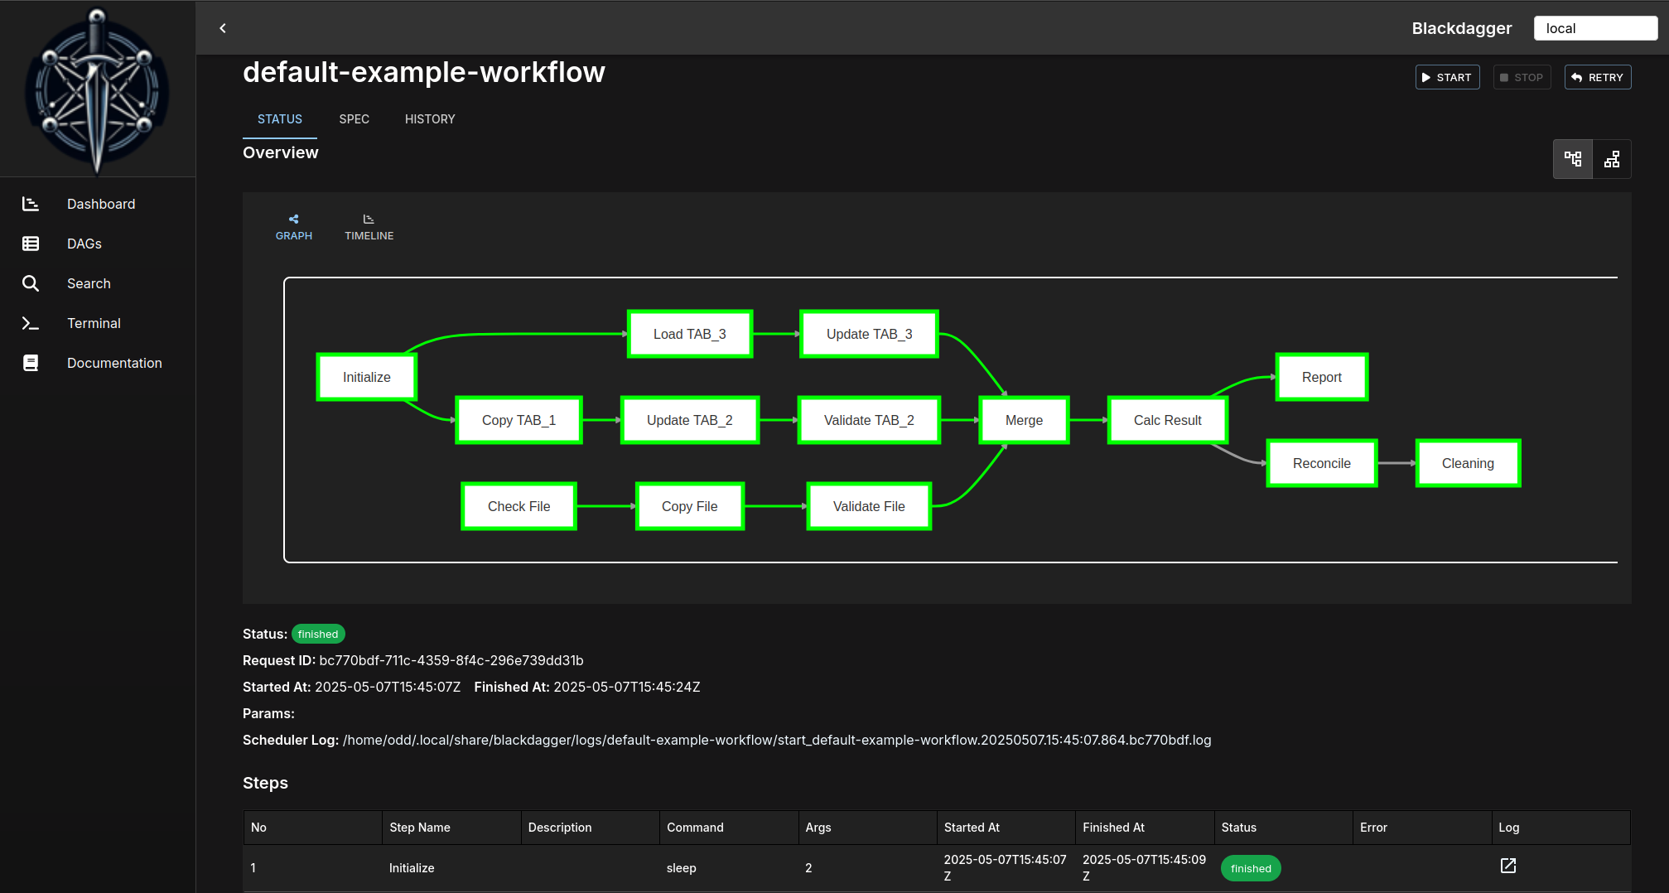Click the STOP button
The height and width of the screenshot is (893, 1669).
pos(1522,77)
